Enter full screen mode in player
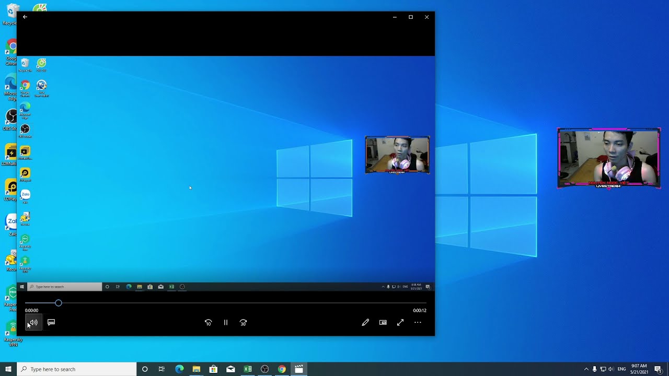 click(x=400, y=323)
